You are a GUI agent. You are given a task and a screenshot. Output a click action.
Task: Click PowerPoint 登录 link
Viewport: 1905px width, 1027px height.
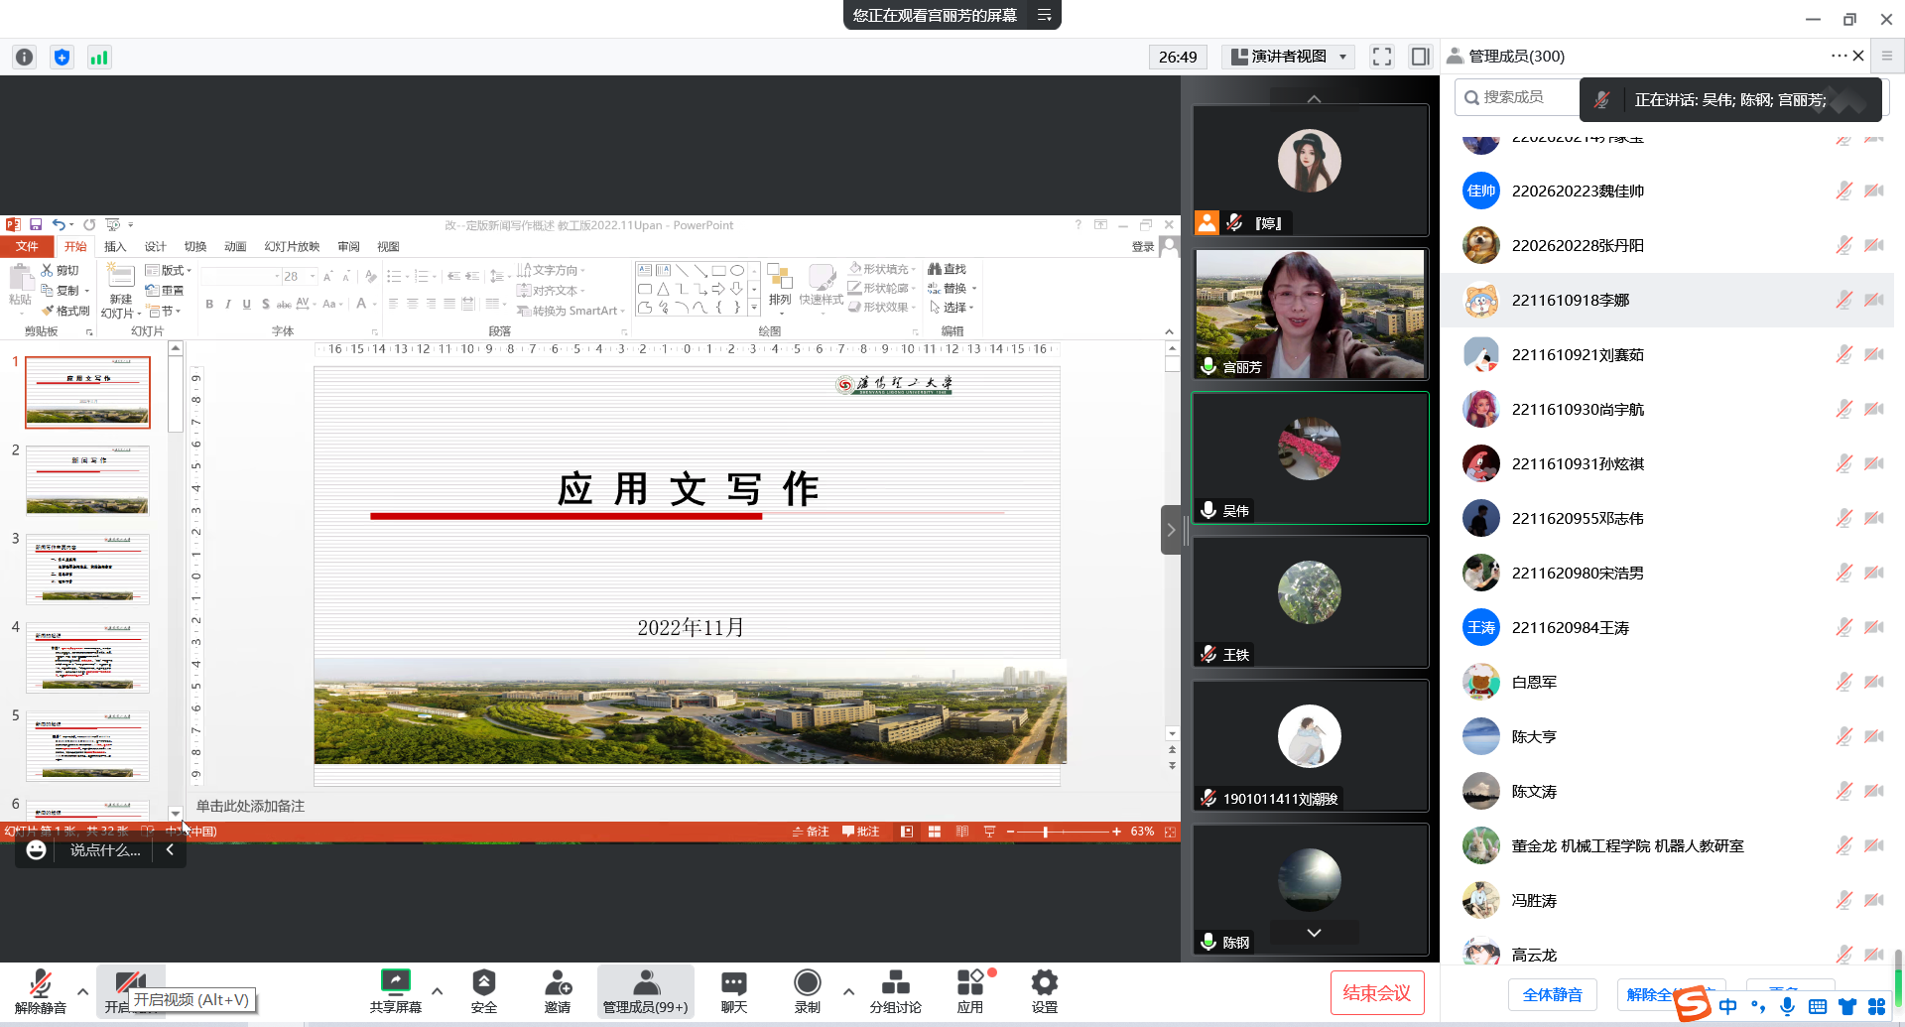[x=1143, y=247]
